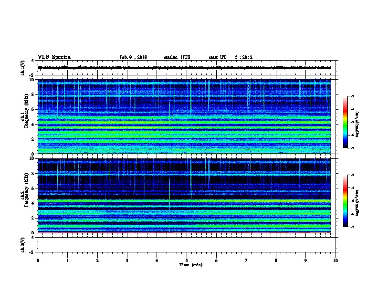This screenshot has width=378, height=292.
Task: Click the "10" kHz tick on ch.1 frequency axis
Action: (32, 80)
